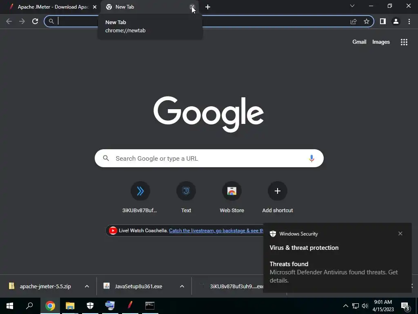The height and width of the screenshot is (314, 418).
Task: Expand options for apache-jmeter-5.5.zip download
Action: (87, 286)
